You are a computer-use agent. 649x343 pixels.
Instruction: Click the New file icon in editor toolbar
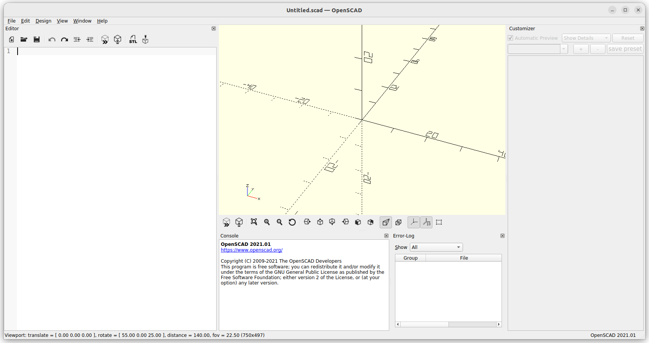[x=11, y=39]
